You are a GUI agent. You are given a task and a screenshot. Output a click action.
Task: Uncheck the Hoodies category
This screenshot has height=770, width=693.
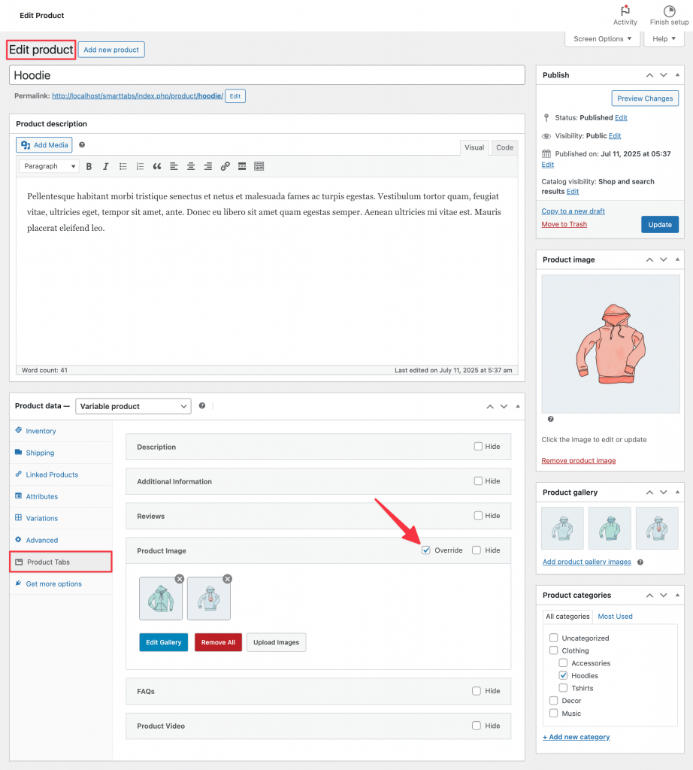pos(564,676)
